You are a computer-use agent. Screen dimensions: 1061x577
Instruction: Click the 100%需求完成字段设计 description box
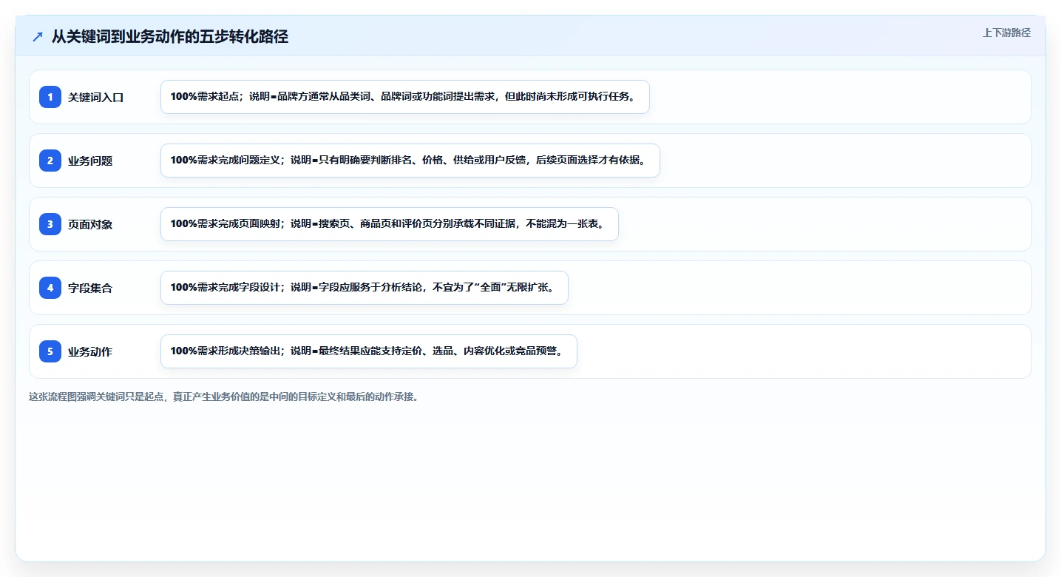click(x=365, y=288)
